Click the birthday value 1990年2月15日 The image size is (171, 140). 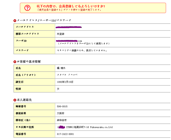(65, 82)
